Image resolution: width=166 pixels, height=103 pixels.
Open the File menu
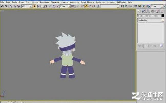2,2
